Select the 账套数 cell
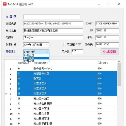The height and width of the screenshot is (126, 126). pos(65,79)
